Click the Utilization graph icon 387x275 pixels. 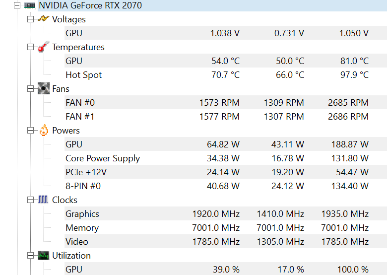pyautogui.click(x=44, y=256)
